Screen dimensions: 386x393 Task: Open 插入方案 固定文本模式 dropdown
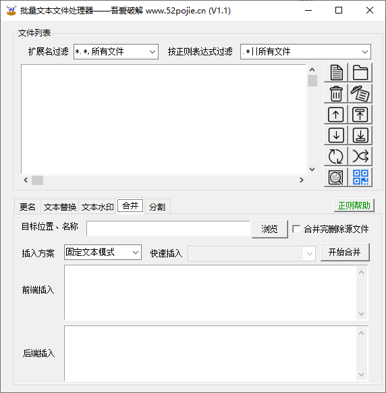click(103, 252)
